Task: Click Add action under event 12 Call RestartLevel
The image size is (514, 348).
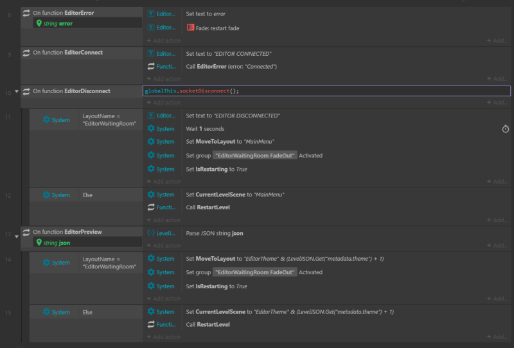Action: coord(164,220)
